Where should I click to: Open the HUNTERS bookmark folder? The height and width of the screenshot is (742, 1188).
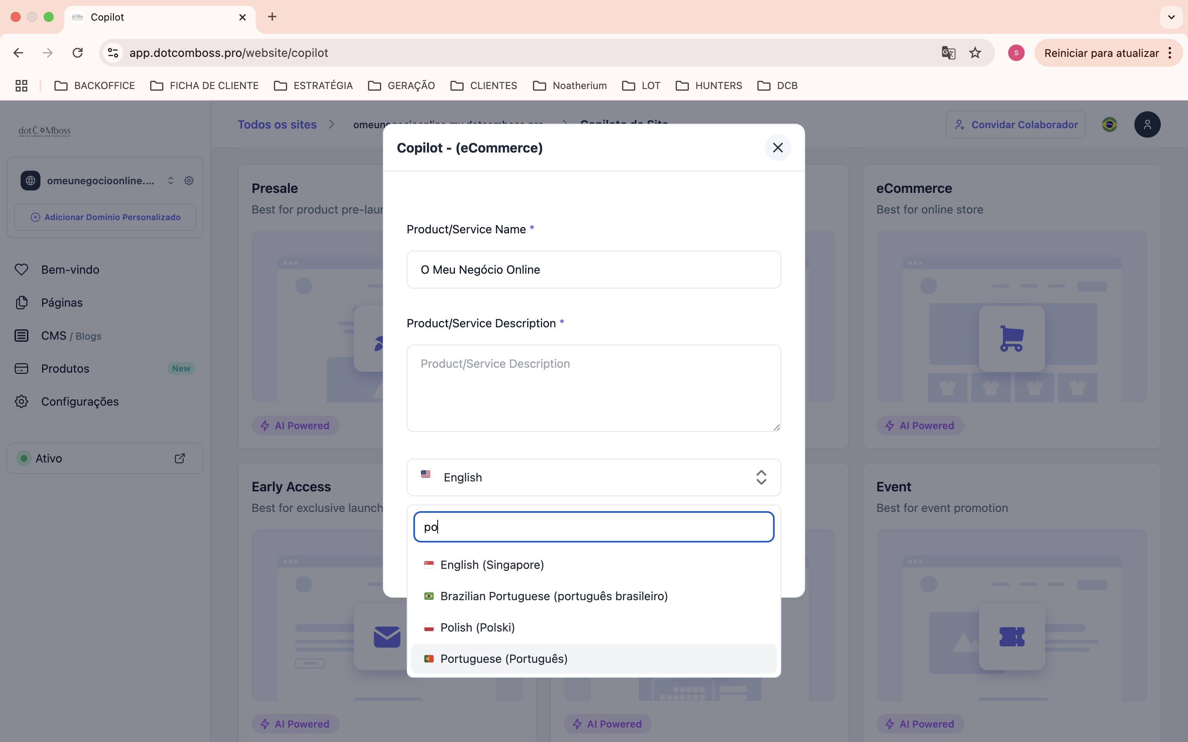click(x=708, y=86)
